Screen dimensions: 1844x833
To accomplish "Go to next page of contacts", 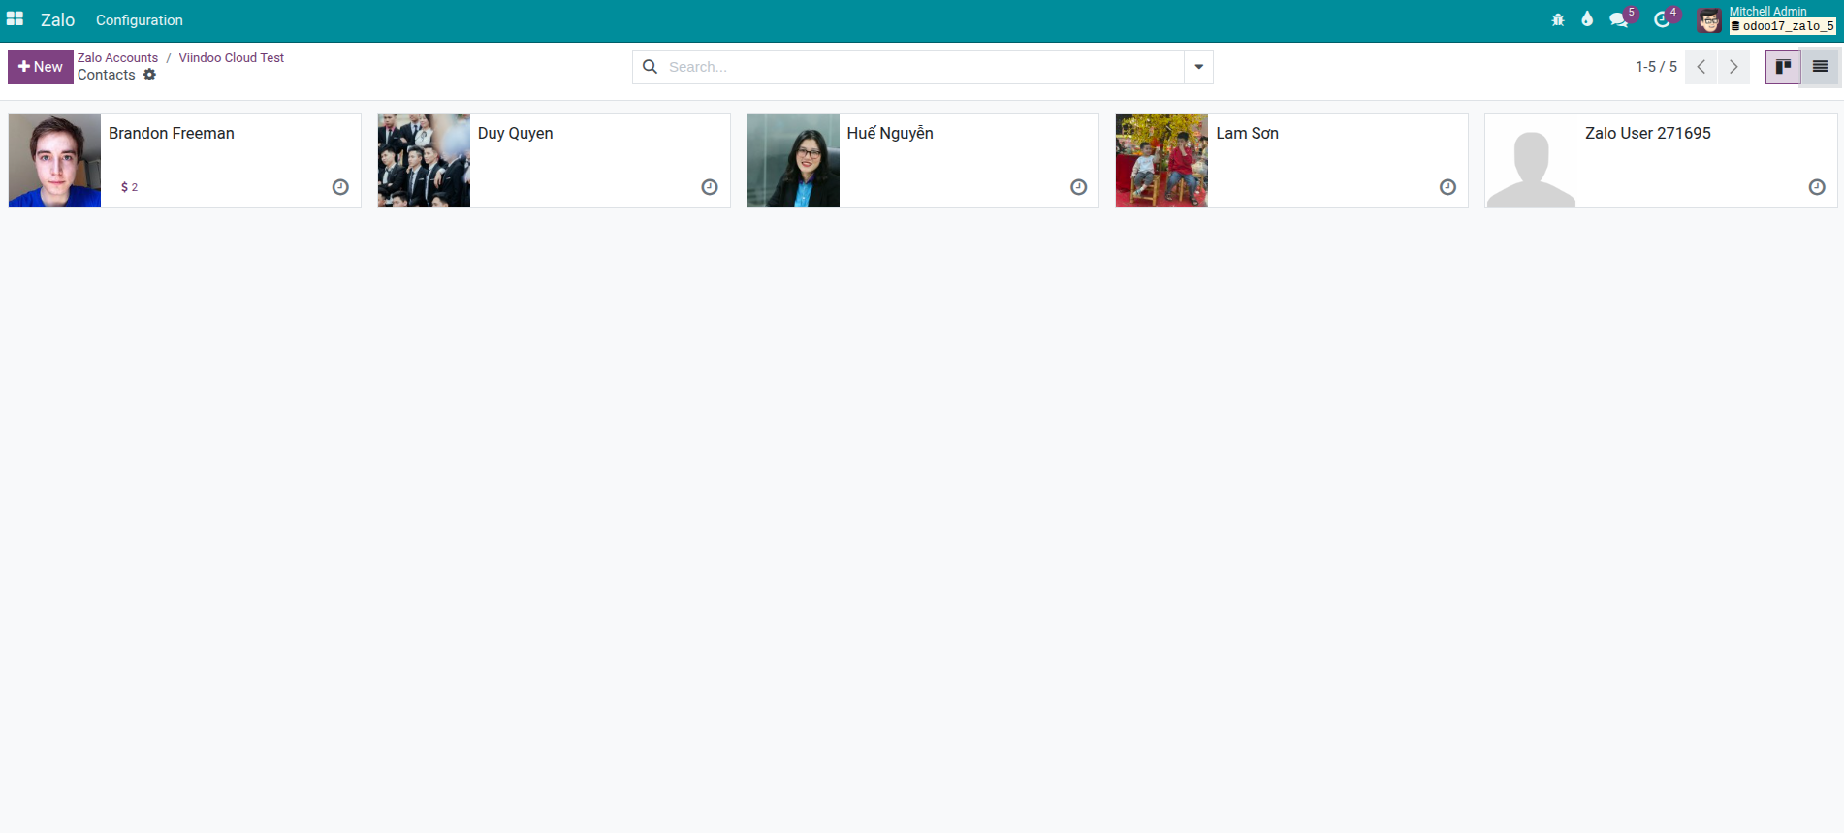I will [x=1733, y=67].
